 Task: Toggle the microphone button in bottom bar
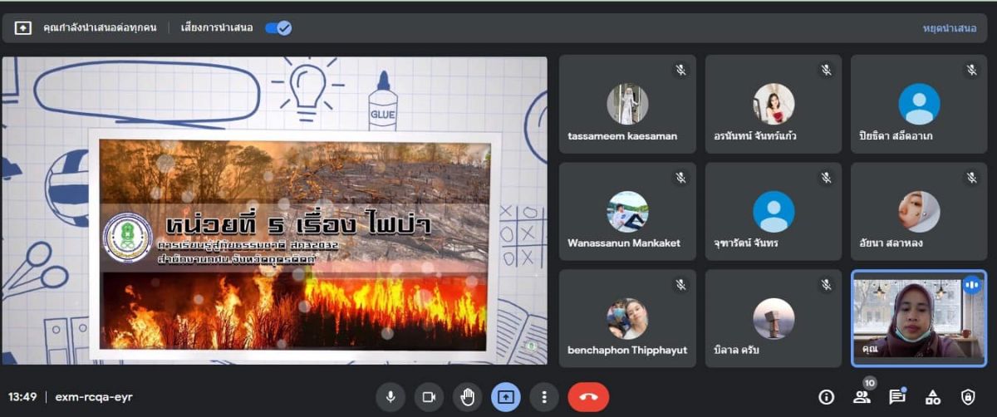click(x=390, y=397)
